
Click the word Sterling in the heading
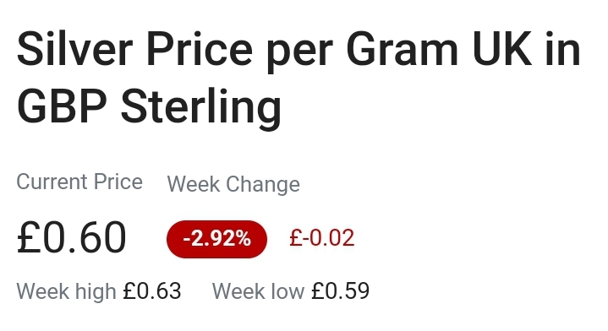tap(201, 107)
